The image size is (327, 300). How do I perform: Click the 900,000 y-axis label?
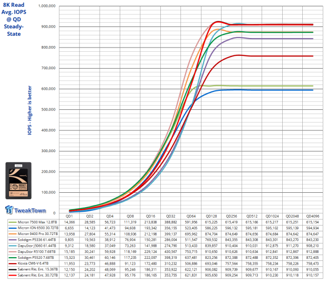coord(49,26)
